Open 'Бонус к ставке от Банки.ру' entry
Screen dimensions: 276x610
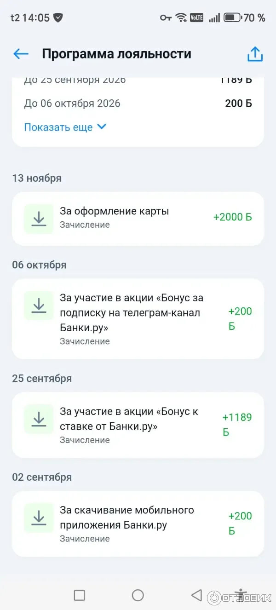point(129,419)
